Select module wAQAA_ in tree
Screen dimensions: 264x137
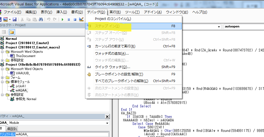22,90
